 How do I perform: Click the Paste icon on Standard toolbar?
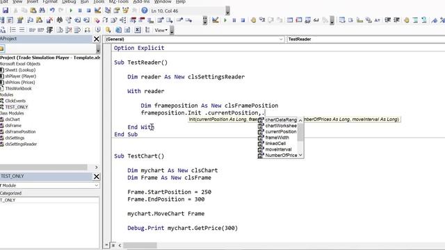pos(33,11)
